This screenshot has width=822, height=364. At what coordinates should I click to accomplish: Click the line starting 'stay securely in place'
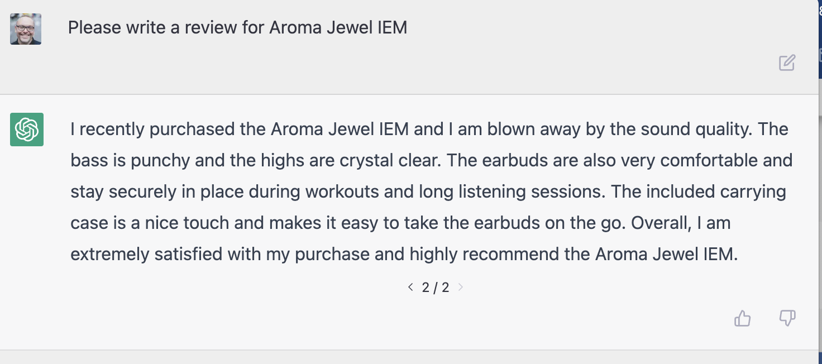[428, 192]
